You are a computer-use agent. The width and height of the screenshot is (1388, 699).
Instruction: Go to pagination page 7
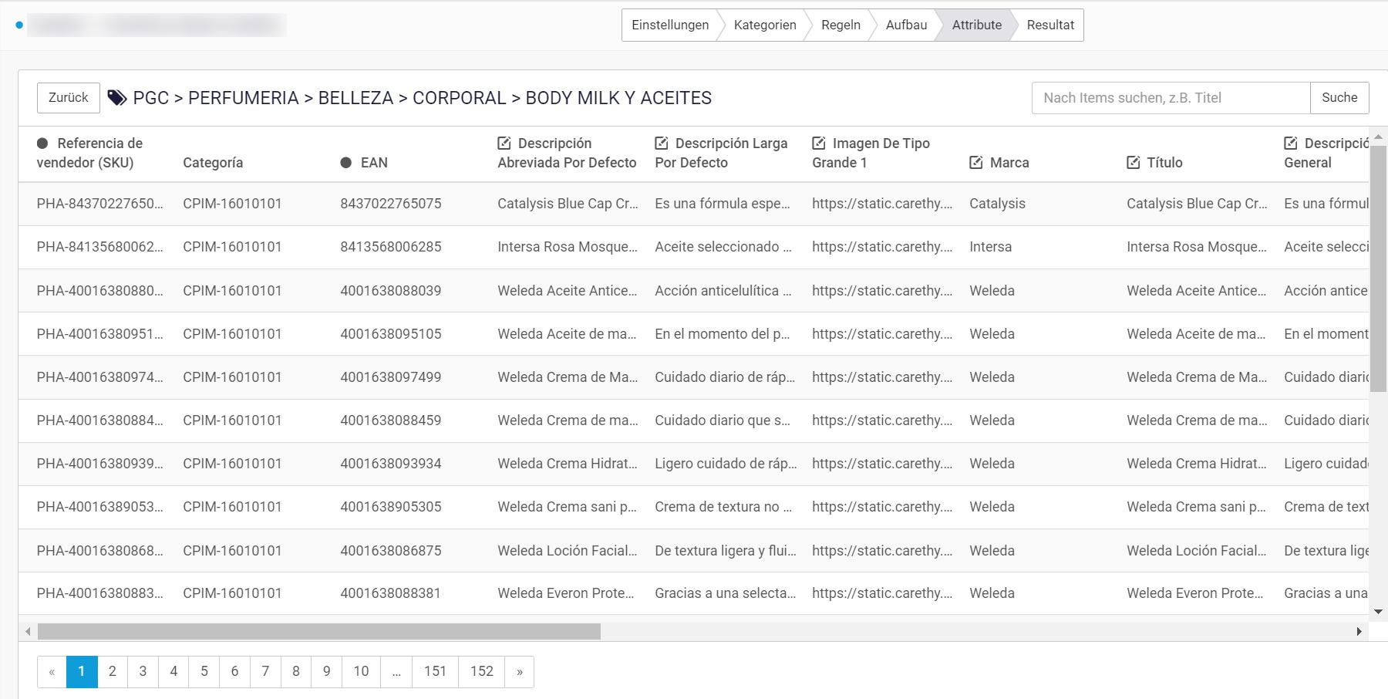coord(265,671)
